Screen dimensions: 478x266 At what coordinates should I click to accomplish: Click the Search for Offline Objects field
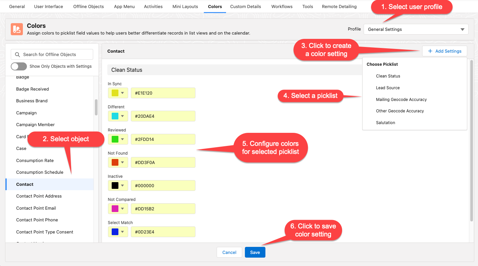click(56, 54)
